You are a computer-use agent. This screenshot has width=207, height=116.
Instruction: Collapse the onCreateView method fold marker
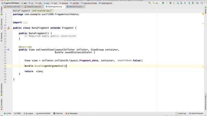point(12,52)
